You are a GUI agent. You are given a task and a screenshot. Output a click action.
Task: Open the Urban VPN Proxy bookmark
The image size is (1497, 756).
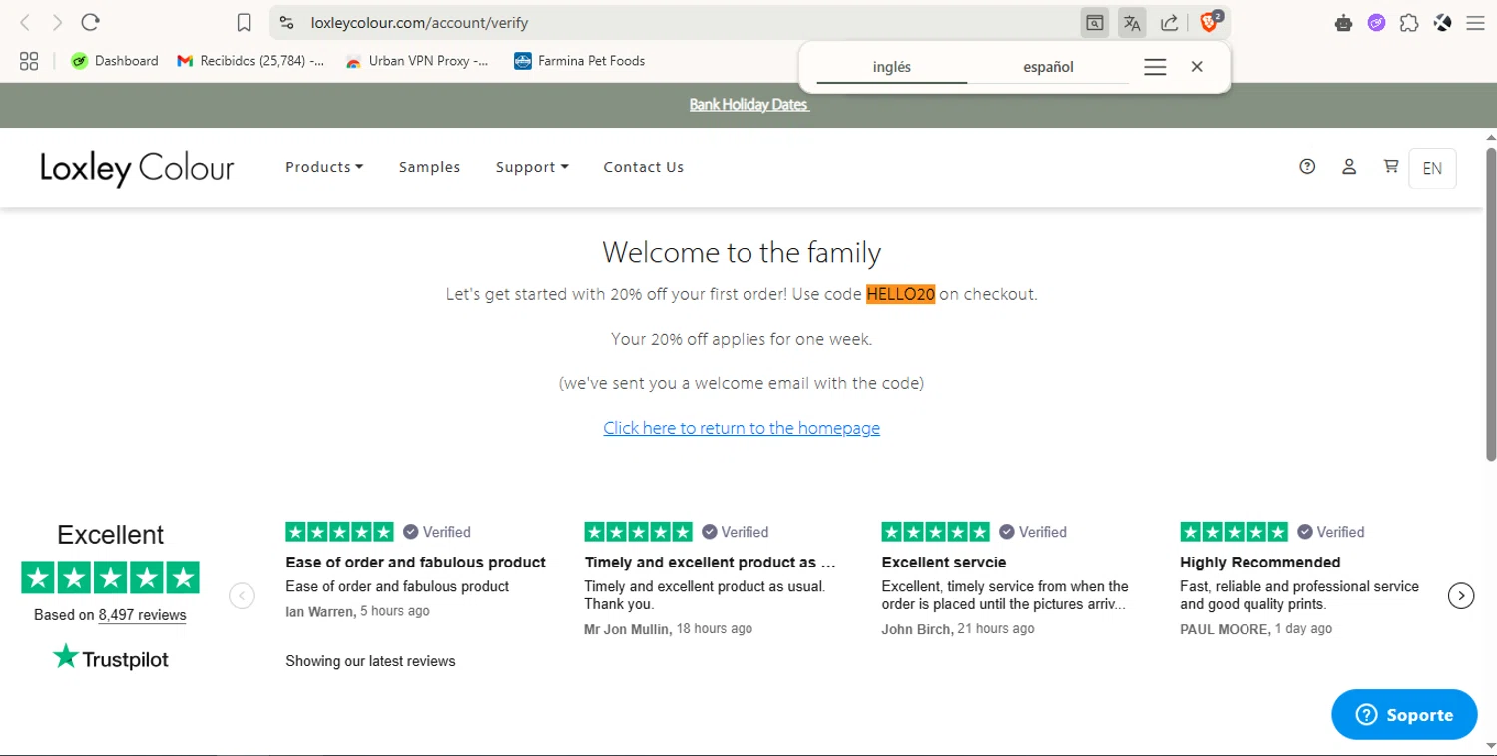[x=417, y=61]
